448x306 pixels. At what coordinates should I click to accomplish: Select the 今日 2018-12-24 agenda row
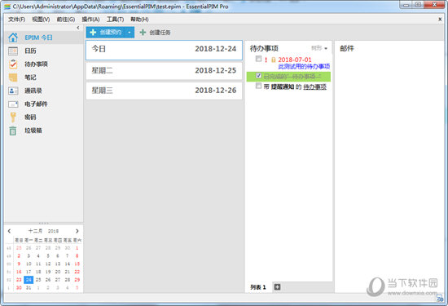(164, 50)
